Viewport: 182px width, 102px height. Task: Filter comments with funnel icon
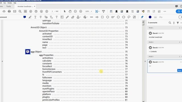point(178,23)
